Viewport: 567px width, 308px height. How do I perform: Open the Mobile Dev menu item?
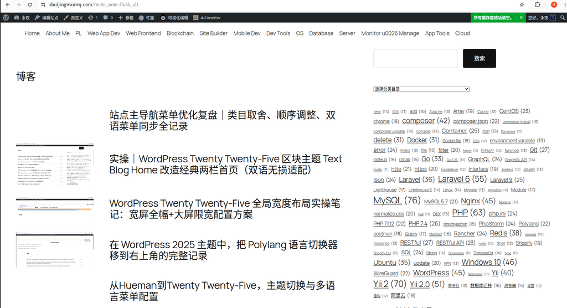pos(247,33)
